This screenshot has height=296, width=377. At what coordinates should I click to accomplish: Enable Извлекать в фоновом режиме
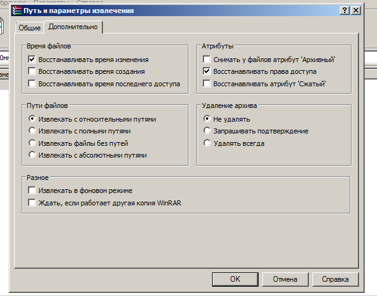[x=32, y=191]
